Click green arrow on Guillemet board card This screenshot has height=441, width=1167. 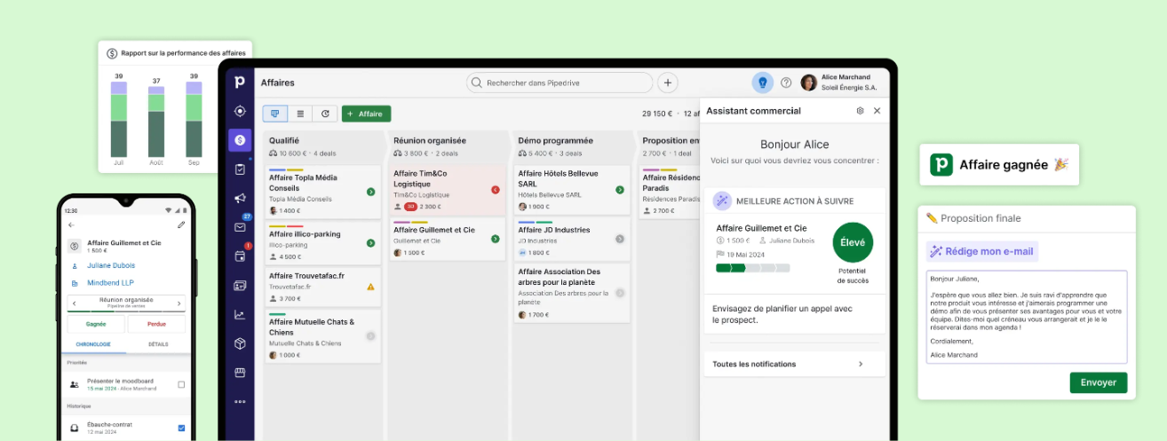click(496, 240)
